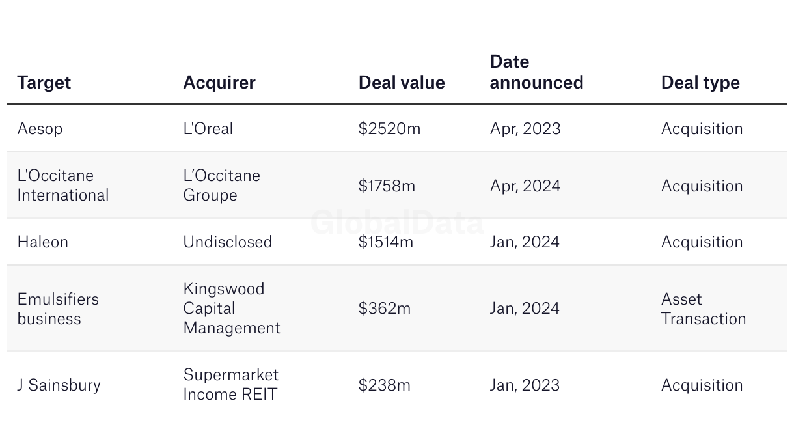The image size is (794, 444).
Task: Click the Asset Transaction deal type
Action: (703, 309)
